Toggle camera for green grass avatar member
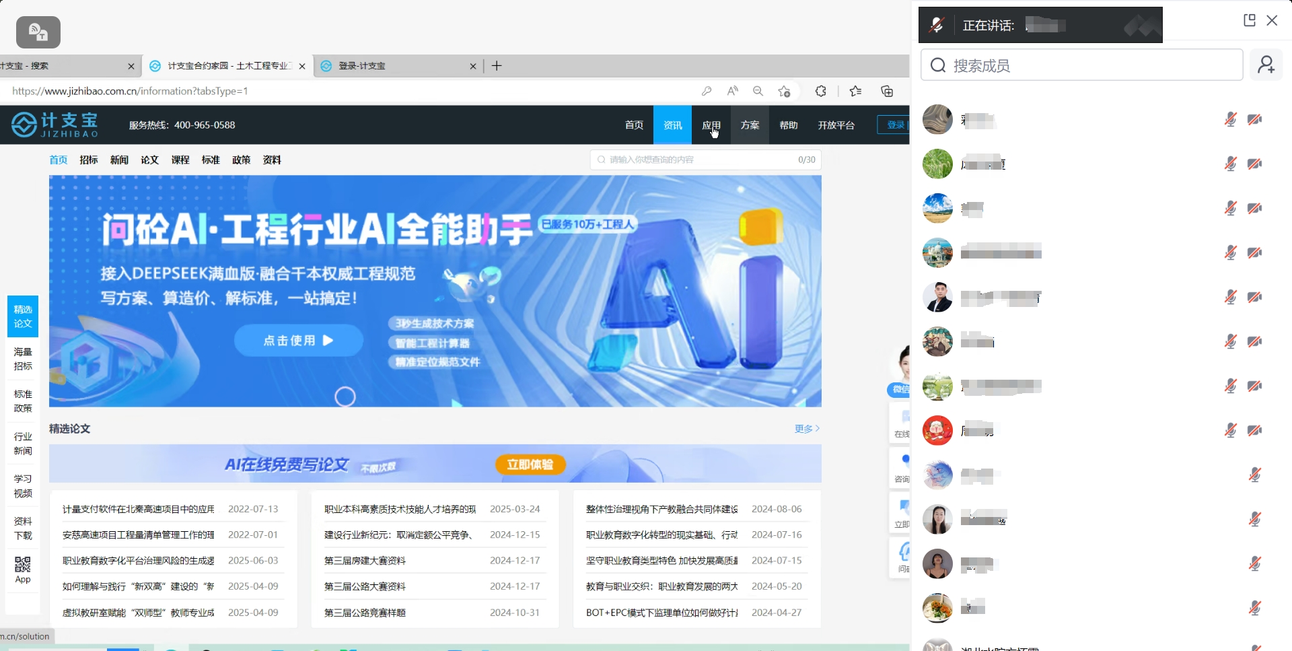The height and width of the screenshot is (651, 1292). click(x=1254, y=164)
